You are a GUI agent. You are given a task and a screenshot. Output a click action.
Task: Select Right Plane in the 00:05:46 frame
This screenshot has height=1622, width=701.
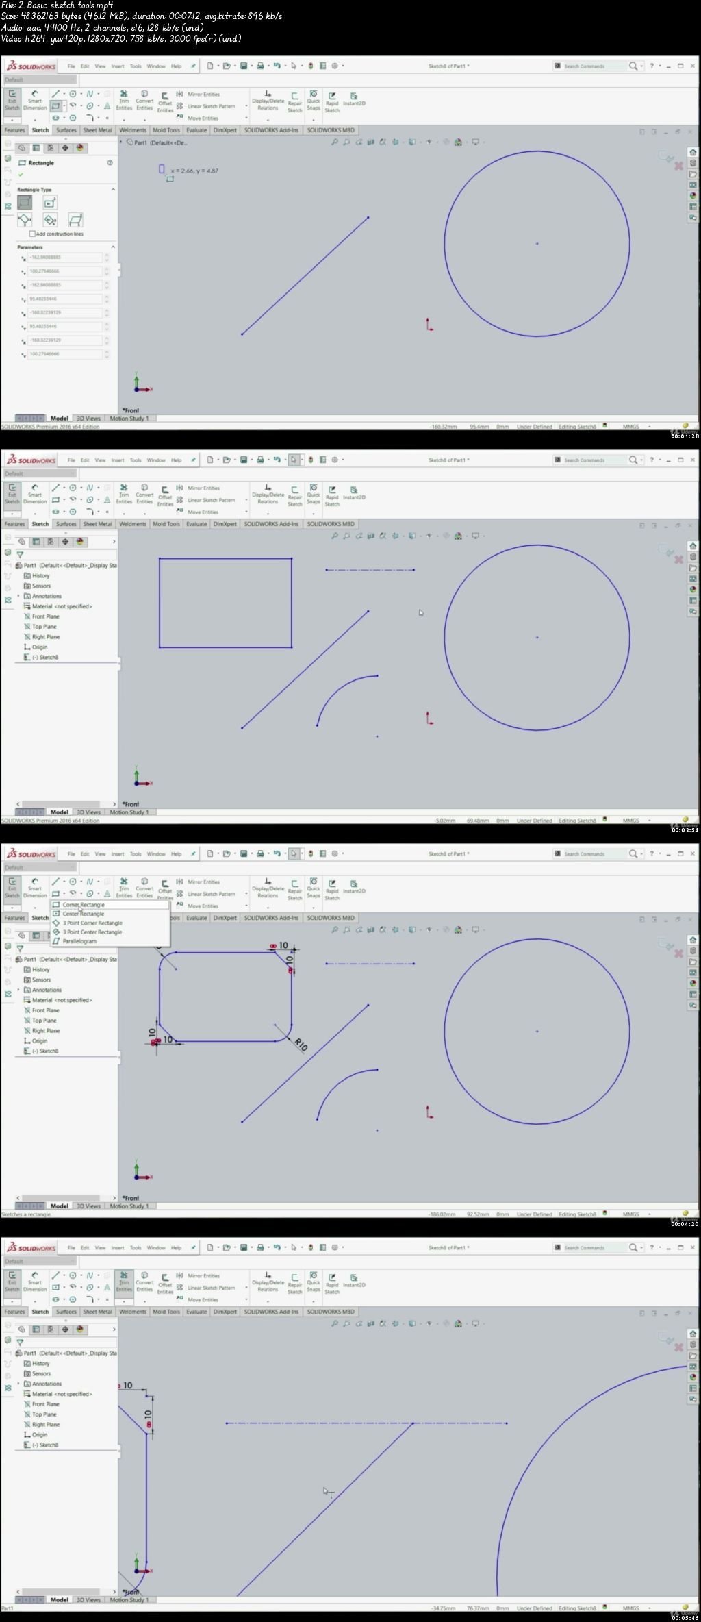pyautogui.click(x=46, y=1425)
